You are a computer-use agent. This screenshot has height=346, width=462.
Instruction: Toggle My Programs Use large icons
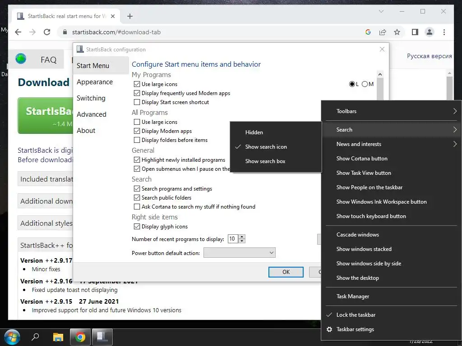tap(137, 84)
